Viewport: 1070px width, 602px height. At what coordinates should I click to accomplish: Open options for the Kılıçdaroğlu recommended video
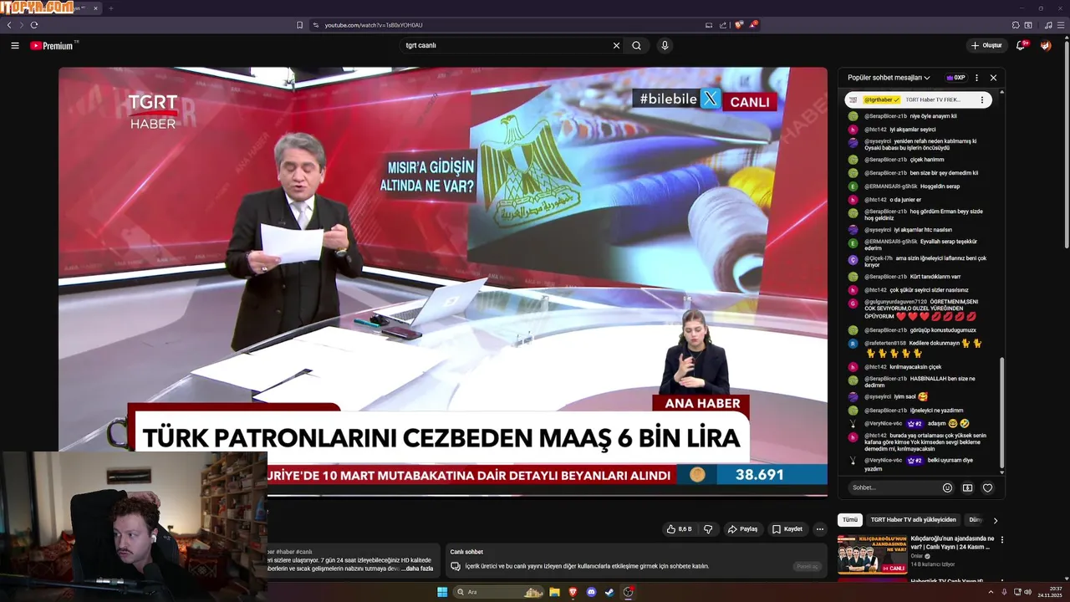(x=1001, y=540)
